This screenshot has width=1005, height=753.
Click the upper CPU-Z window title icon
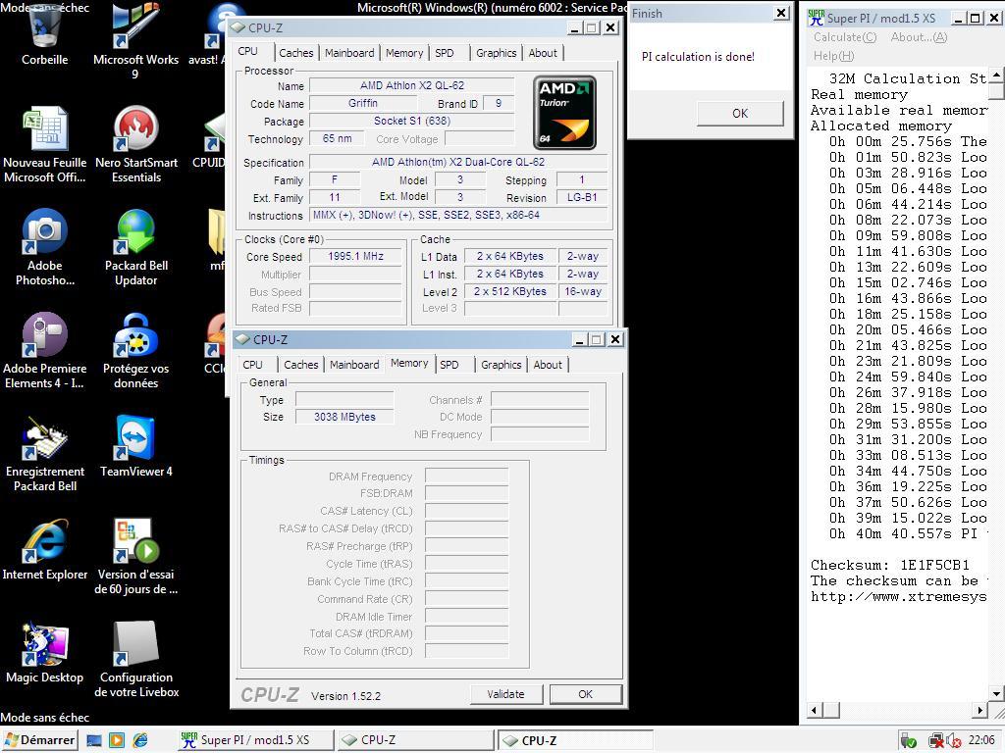(238, 27)
